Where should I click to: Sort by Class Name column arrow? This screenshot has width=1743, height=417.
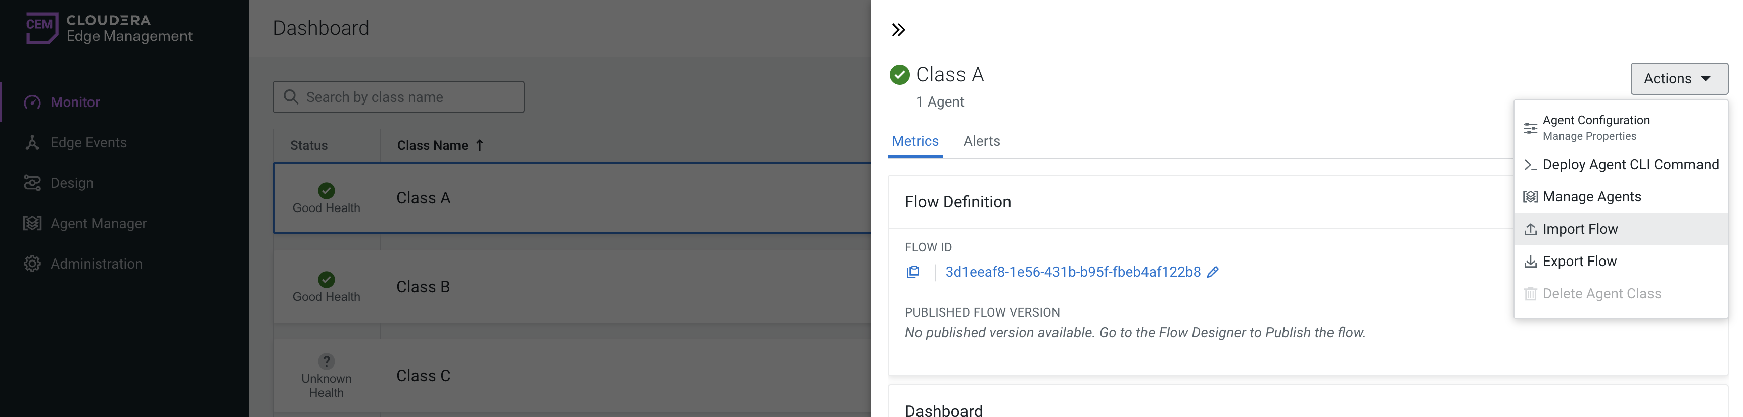[480, 145]
